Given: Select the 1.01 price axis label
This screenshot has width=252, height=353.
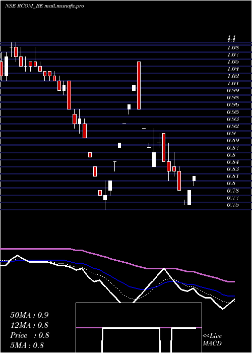Looking at the screenshot, I should [233, 83].
